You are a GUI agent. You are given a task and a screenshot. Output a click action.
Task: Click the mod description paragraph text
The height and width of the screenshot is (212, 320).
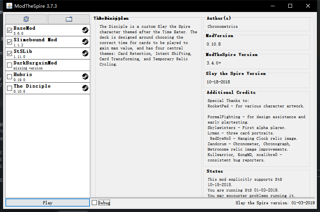(x=148, y=45)
